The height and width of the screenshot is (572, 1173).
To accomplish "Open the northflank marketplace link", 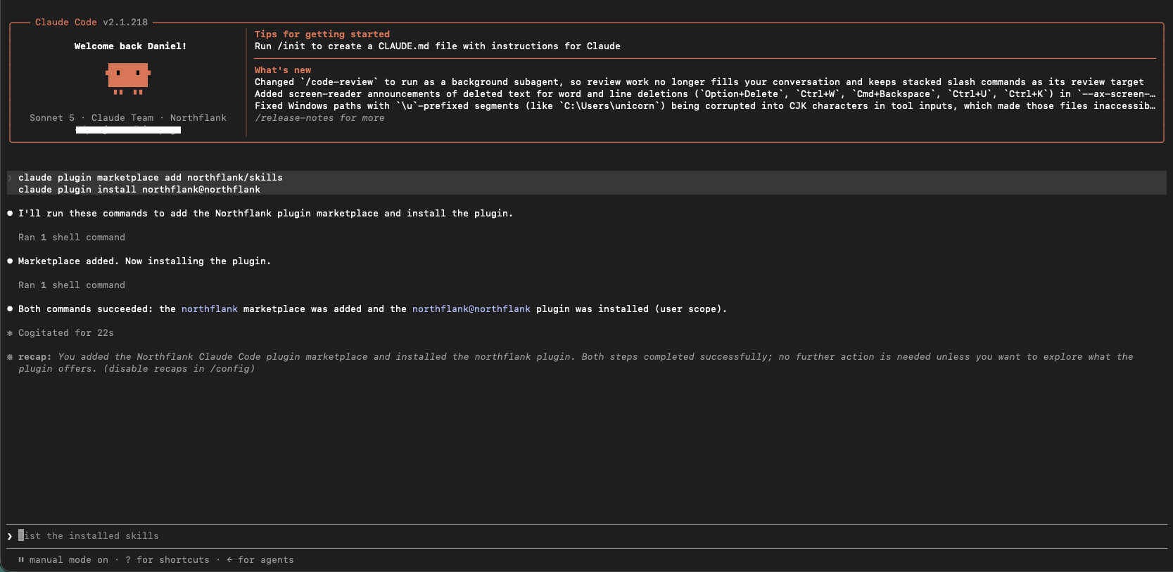I will (210, 309).
